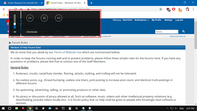Click the previous track button in media overlay
This screenshot has width=197, height=111.
pyautogui.click(x=30, y=18)
